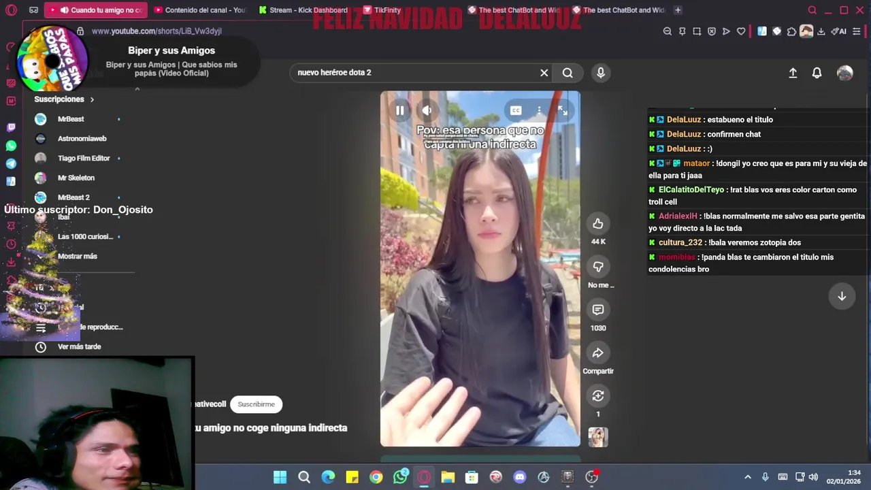This screenshot has height=490, width=871.
Task: Open YouTube account avatar menu
Action: [844, 73]
